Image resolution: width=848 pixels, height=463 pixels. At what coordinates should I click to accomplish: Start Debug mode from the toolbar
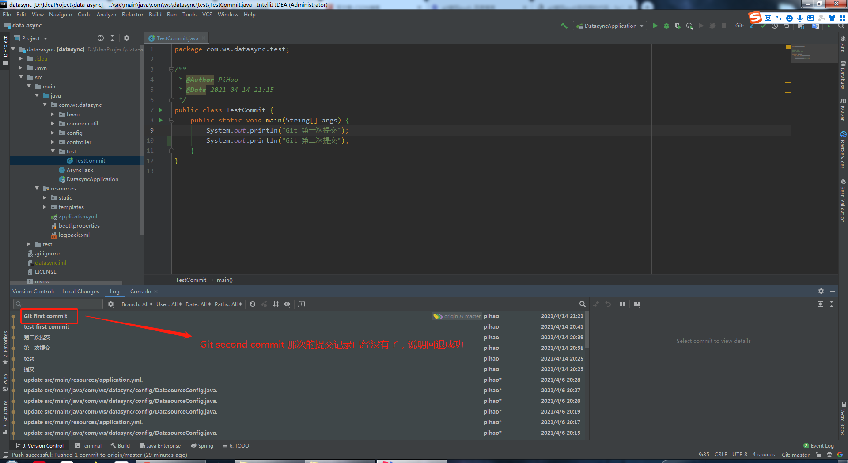coord(666,26)
